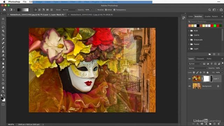Select the Brush tool

point(3,47)
